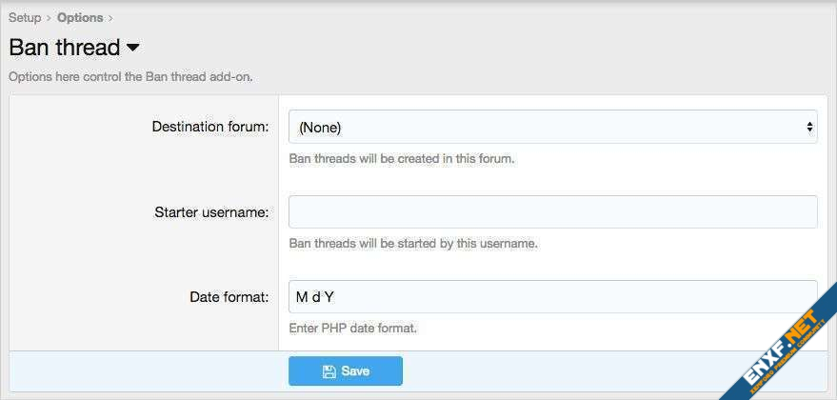Screen dimensions: 837x400
Task: Click the "Destination forum:" label
Action: pyautogui.click(x=210, y=127)
